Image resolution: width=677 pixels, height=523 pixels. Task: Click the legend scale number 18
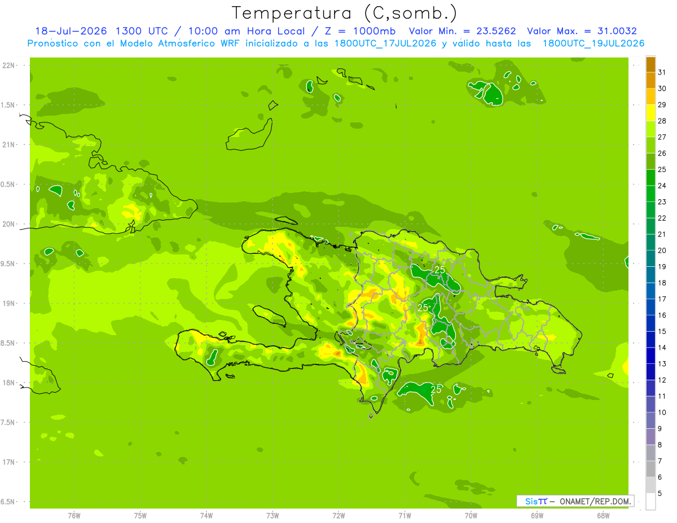(x=662, y=283)
